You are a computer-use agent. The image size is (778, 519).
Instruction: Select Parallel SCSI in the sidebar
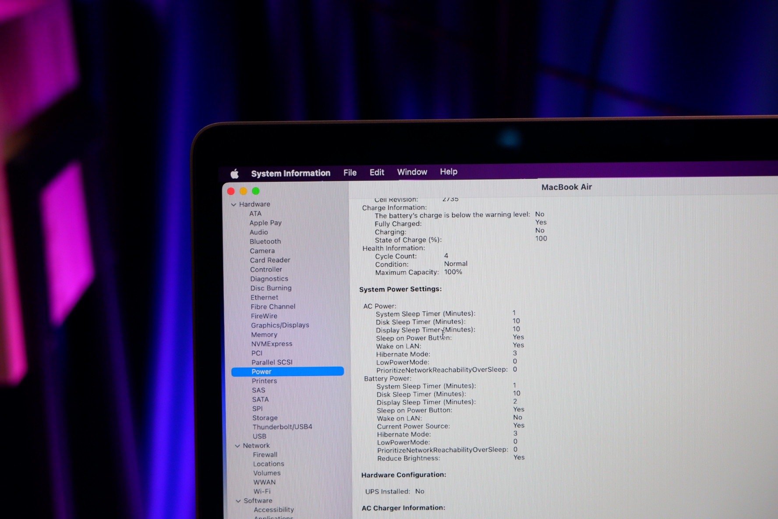(x=272, y=362)
